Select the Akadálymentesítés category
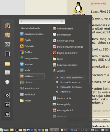Screen dimensions: 110x132 32,34
